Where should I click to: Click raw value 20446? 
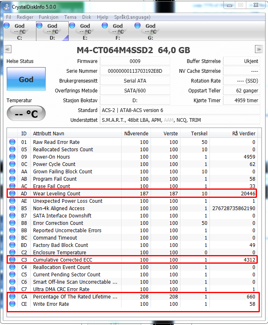click(x=248, y=194)
